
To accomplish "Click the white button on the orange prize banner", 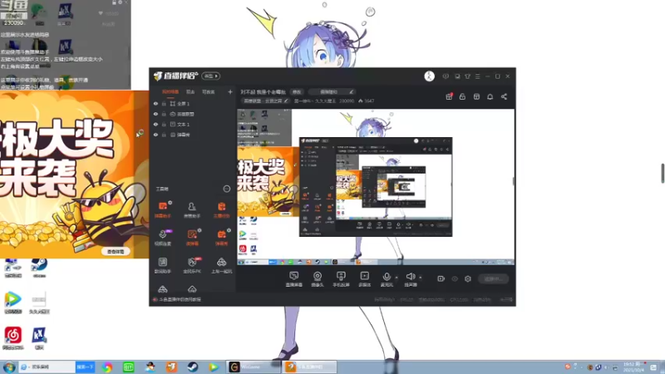I will point(116,252).
